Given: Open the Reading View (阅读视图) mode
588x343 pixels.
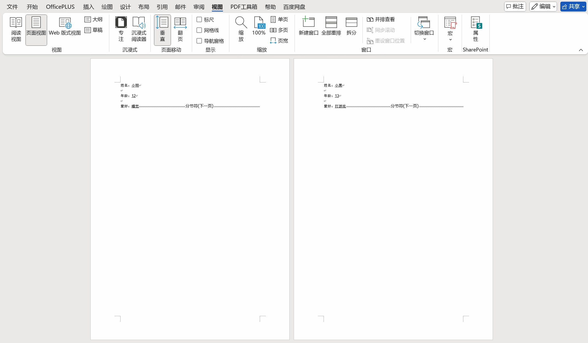Looking at the screenshot, I should pyautogui.click(x=16, y=29).
